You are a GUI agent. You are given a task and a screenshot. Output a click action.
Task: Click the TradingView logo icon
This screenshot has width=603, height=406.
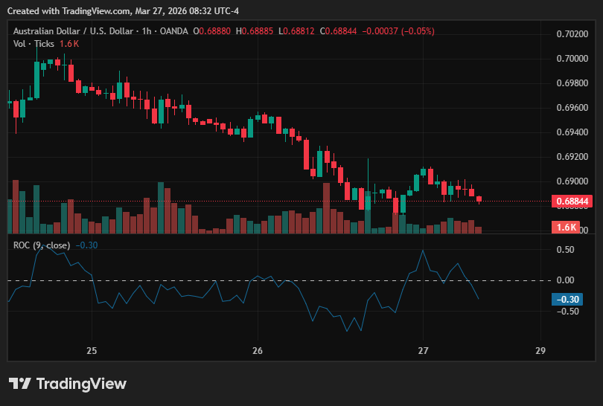(19, 384)
